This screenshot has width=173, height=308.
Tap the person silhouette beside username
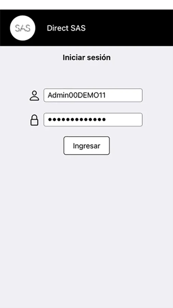coord(34,96)
